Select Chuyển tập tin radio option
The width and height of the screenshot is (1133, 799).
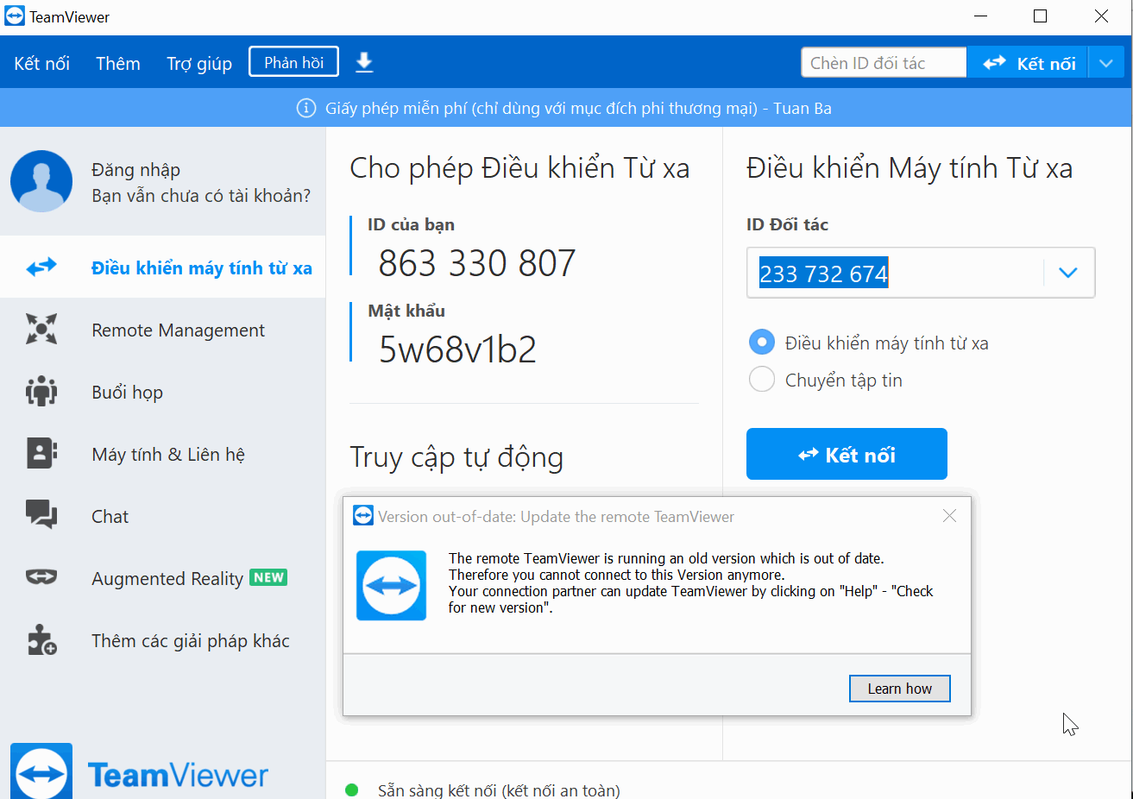tap(761, 380)
